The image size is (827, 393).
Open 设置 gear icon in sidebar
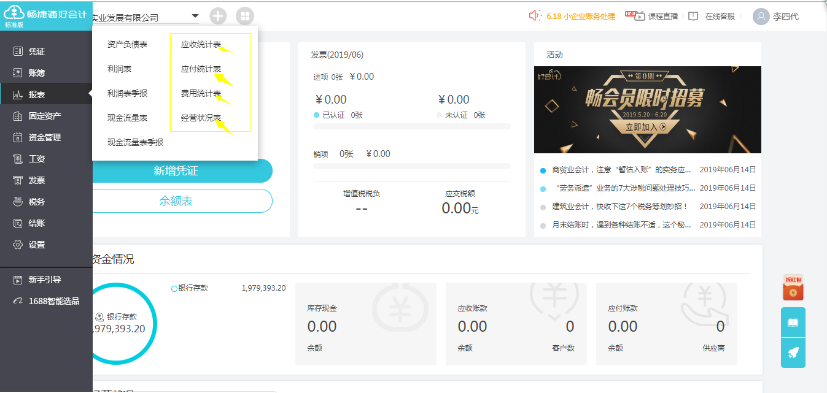18,245
